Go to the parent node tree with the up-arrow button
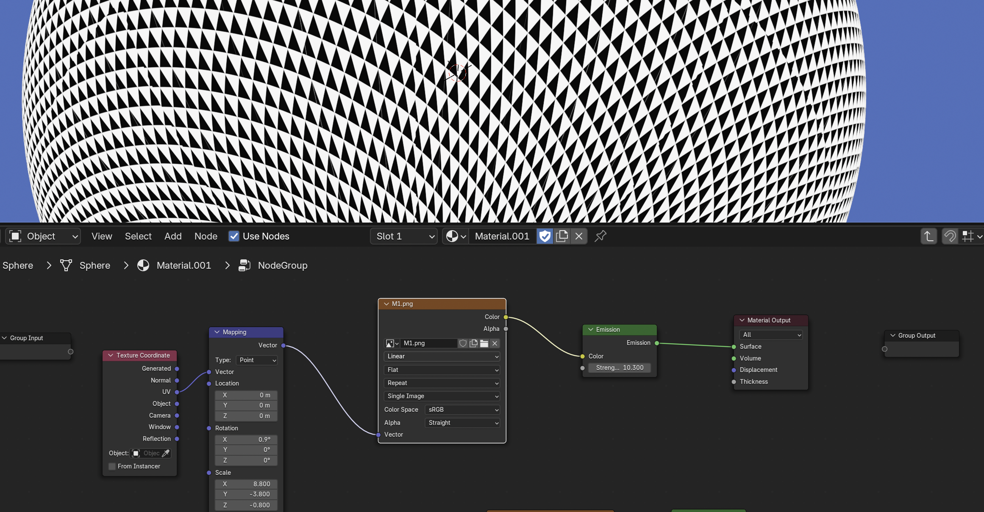Screen dimensions: 984x512 [928, 236]
